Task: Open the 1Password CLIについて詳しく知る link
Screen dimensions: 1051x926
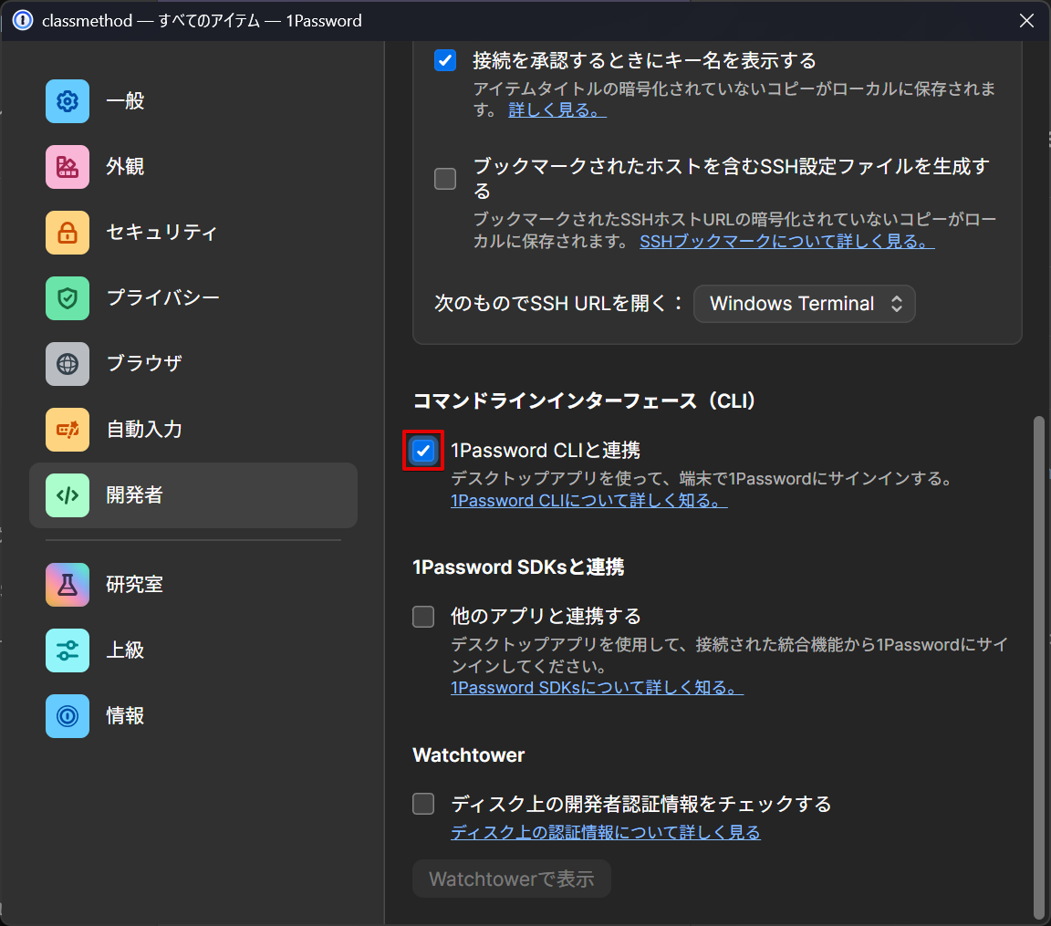Action: [588, 501]
